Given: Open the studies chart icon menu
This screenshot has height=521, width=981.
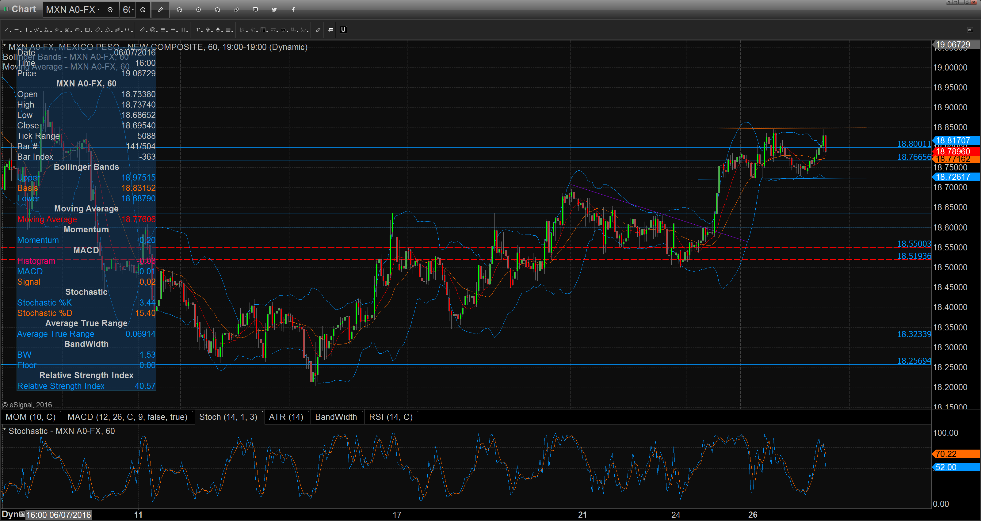Looking at the screenshot, I should click(x=179, y=10).
